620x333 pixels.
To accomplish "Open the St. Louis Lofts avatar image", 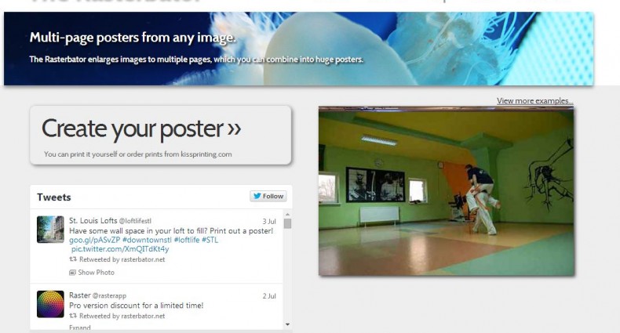I will (50, 229).
